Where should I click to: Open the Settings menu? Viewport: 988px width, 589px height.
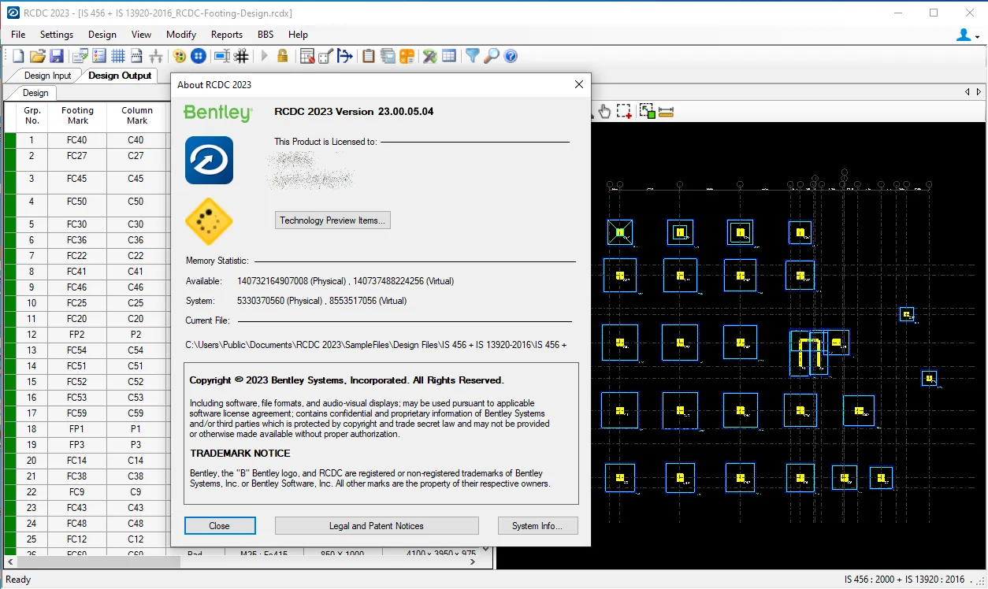(57, 35)
